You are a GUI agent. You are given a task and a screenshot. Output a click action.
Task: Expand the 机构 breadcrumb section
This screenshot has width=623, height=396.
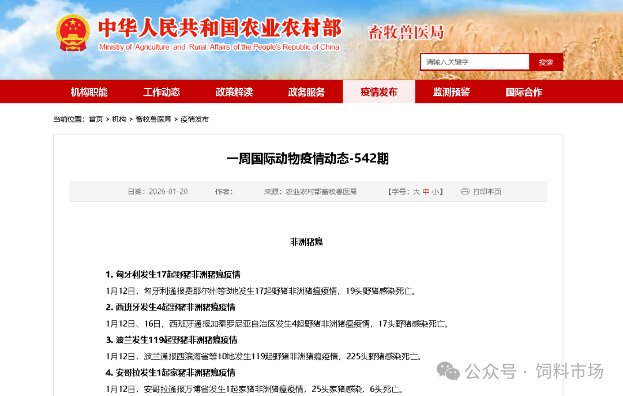119,119
